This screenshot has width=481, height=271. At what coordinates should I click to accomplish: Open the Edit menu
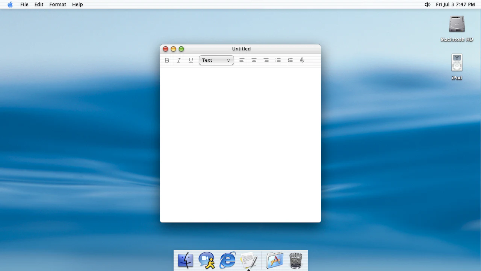coord(39,5)
